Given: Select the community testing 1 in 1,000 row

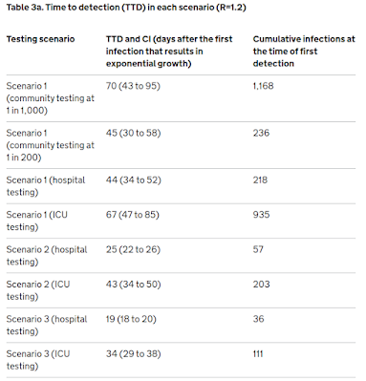Looking at the screenshot, I should point(181,98).
